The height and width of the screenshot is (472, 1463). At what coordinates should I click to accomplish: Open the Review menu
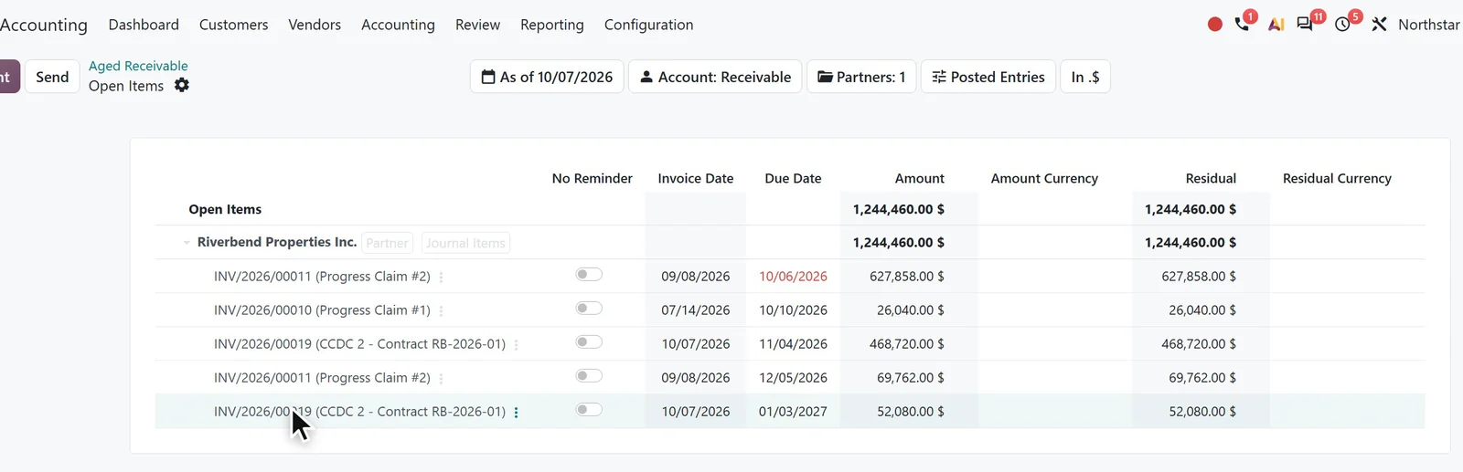(477, 25)
